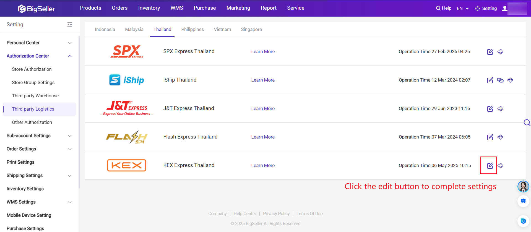Edit Flash Express Thailand settings
This screenshot has height=232, width=531.
point(490,137)
